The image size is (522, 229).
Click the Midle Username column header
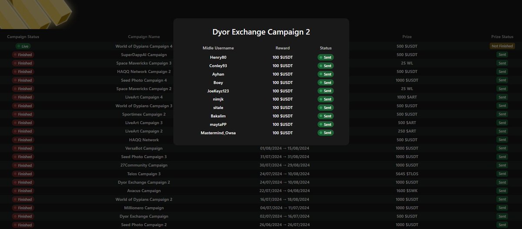(x=218, y=48)
